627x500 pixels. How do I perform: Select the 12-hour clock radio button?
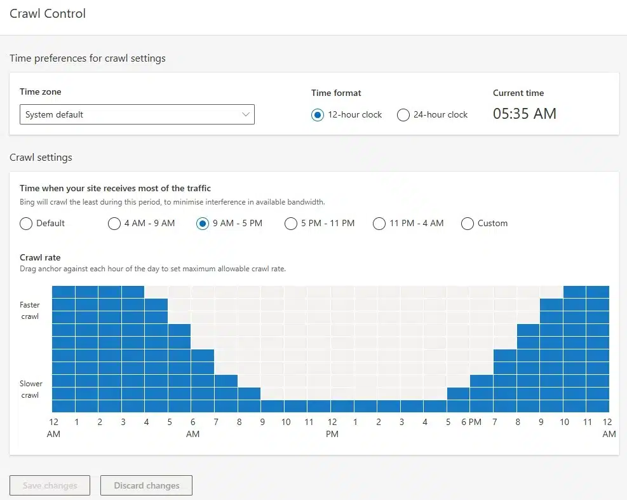(x=318, y=115)
